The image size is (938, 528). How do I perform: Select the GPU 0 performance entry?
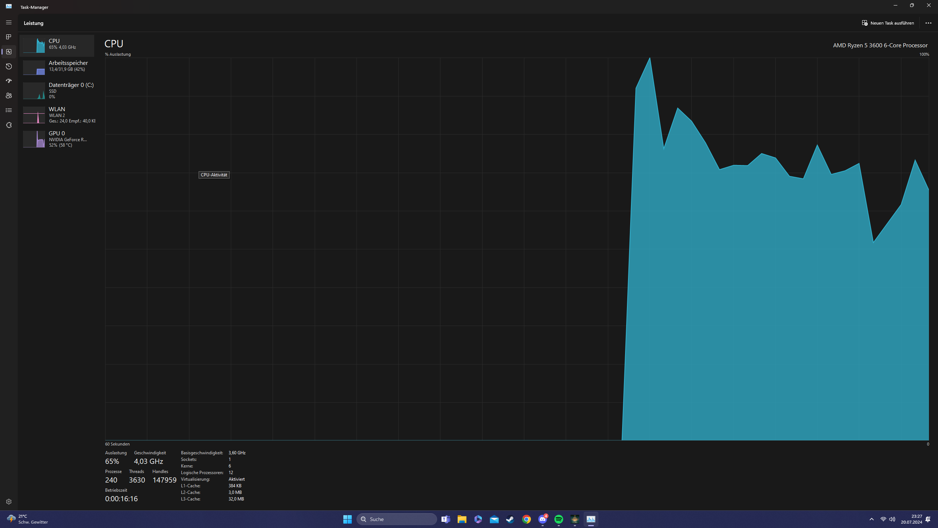point(57,139)
